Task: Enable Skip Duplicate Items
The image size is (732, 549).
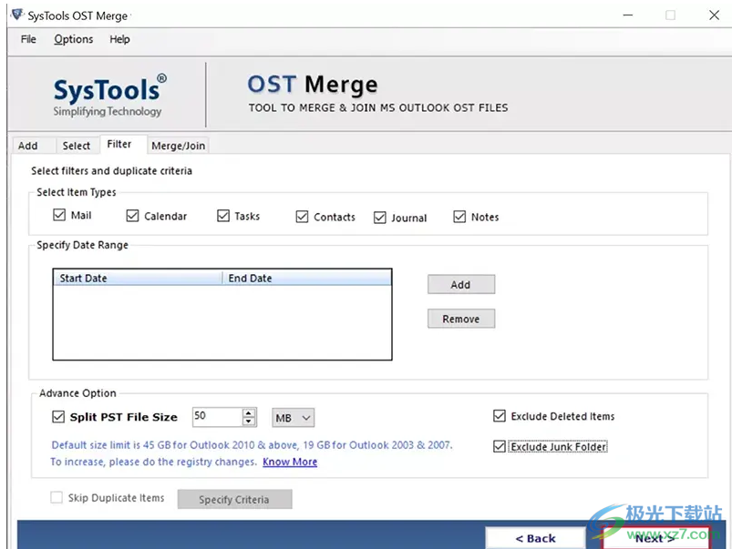Action: (55, 497)
